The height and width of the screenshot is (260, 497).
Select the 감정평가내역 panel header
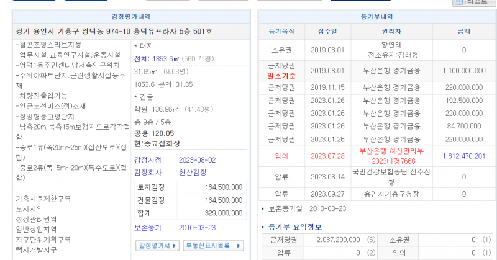(130, 17)
